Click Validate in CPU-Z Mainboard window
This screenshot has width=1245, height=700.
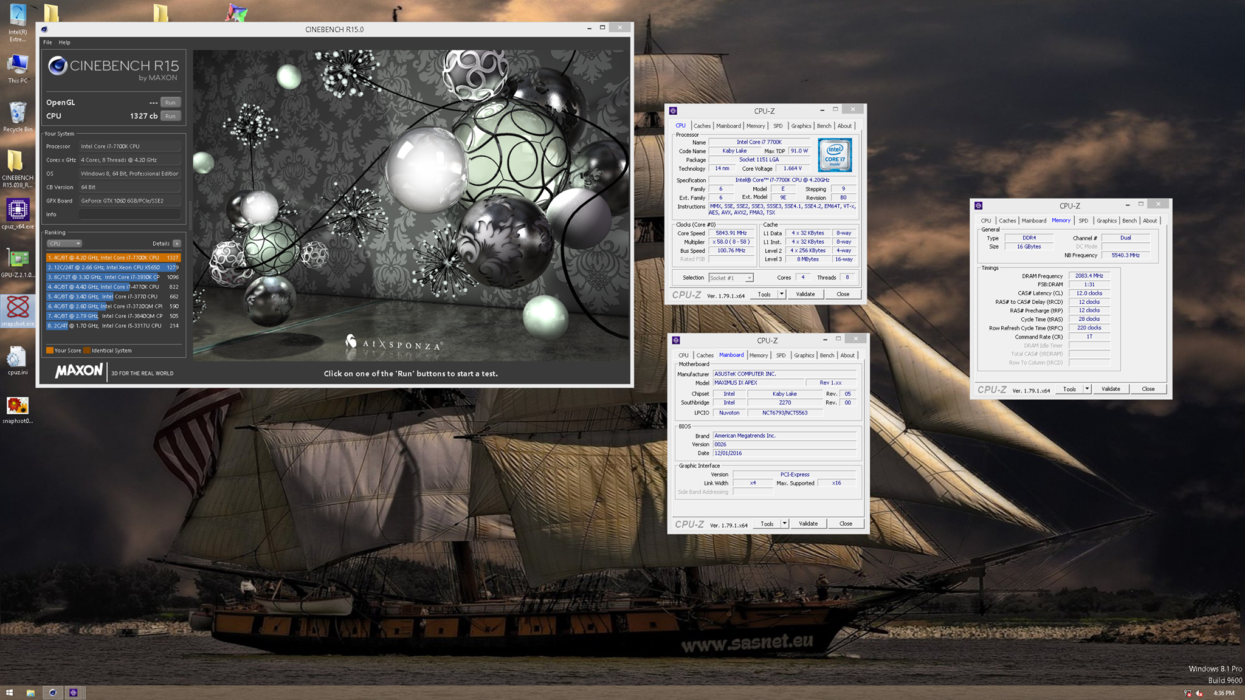(x=809, y=524)
